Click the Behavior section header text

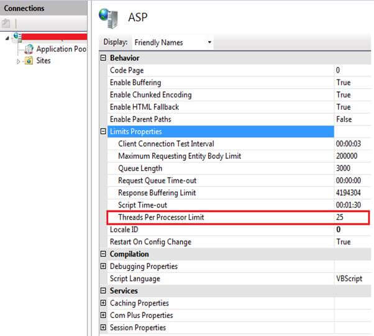pos(124,58)
